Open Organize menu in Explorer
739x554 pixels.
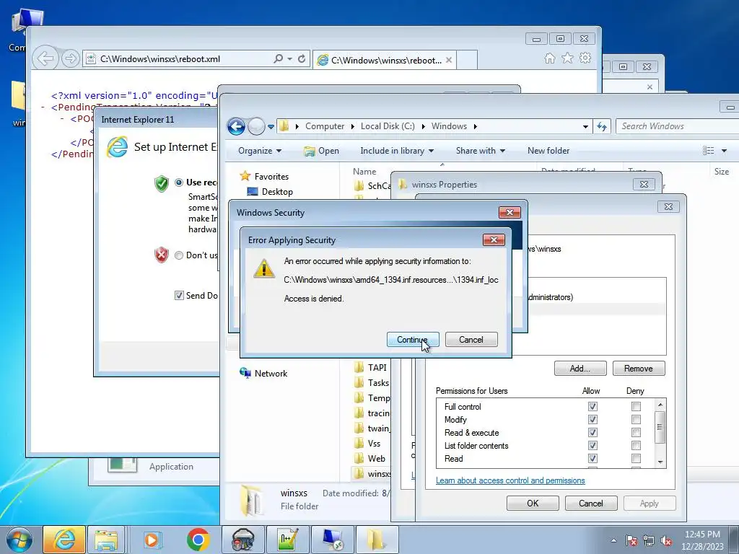[260, 151]
